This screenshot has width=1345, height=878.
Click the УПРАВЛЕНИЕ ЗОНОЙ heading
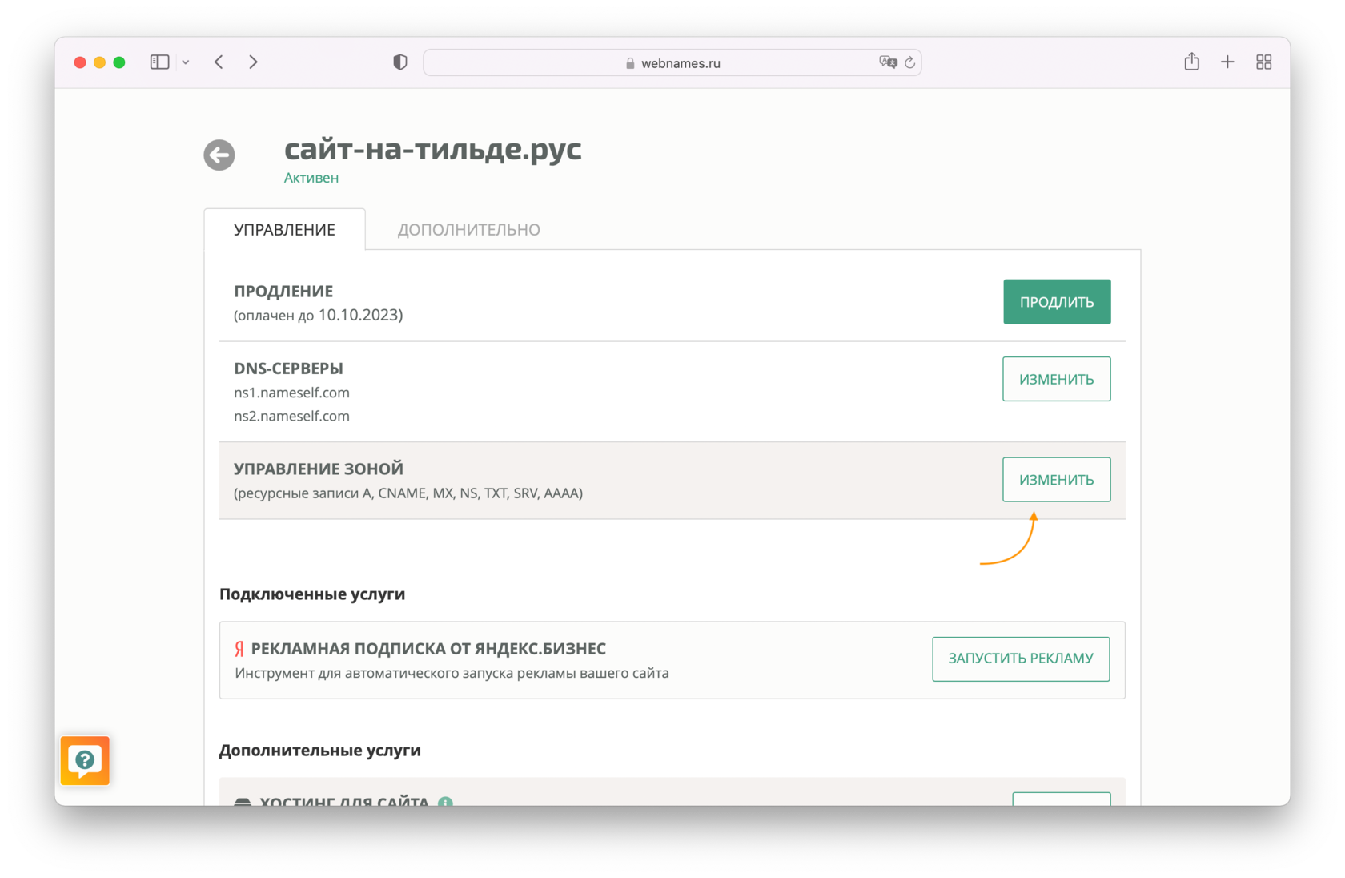click(319, 469)
